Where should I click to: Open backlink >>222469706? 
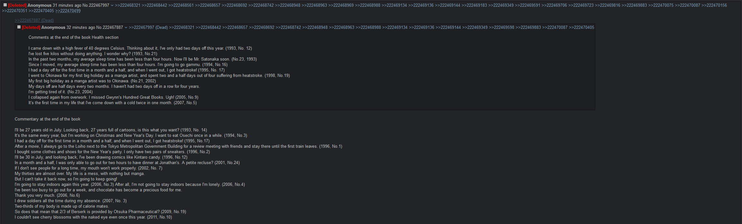pos(554,5)
